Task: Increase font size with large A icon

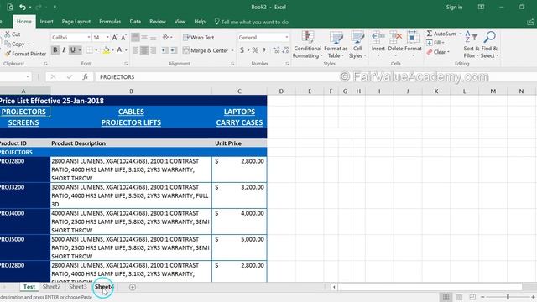Action: [115, 37]
